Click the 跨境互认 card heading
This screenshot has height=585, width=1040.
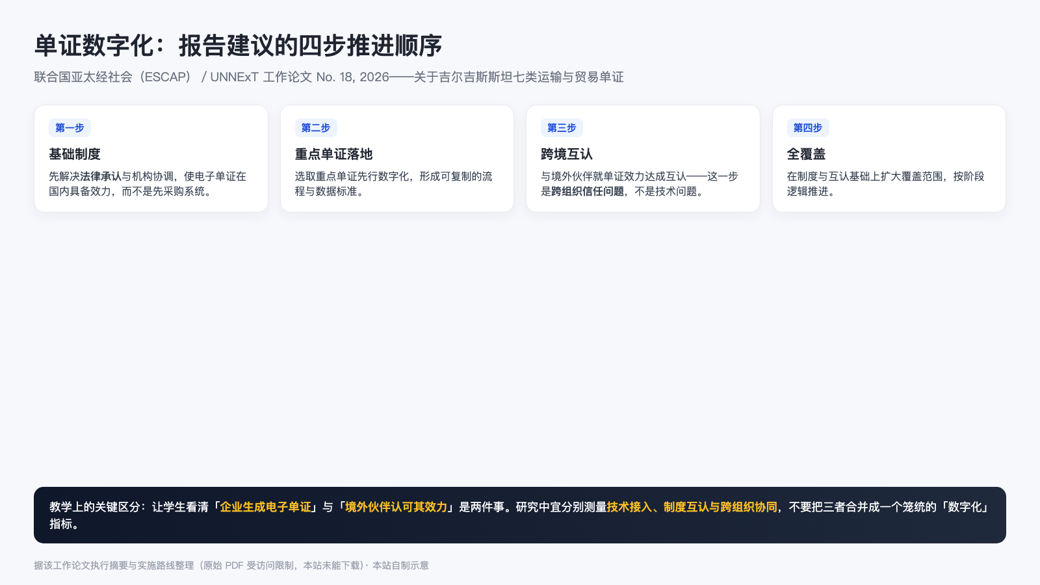tap(567, 154)
